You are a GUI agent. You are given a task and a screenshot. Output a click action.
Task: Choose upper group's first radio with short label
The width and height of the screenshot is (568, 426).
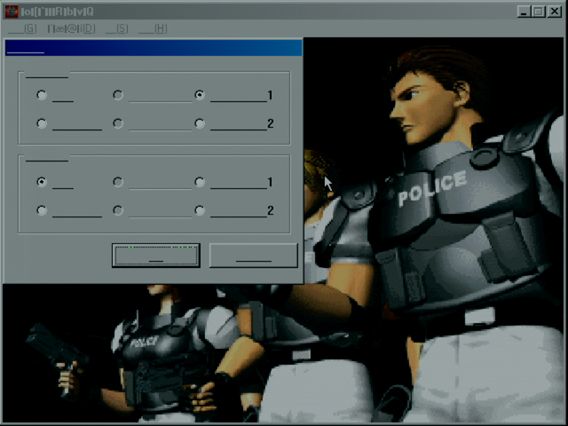42,95
